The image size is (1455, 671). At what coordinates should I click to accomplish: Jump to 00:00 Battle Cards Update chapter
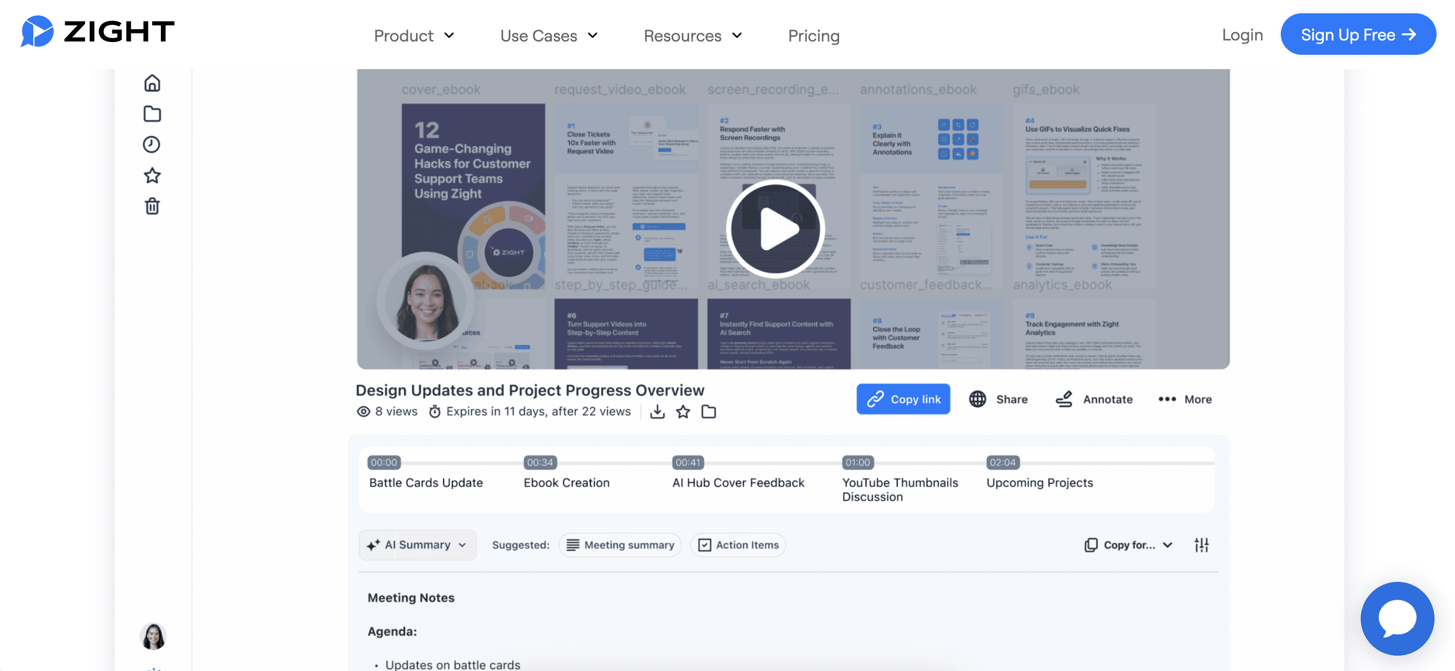[425, 473]
